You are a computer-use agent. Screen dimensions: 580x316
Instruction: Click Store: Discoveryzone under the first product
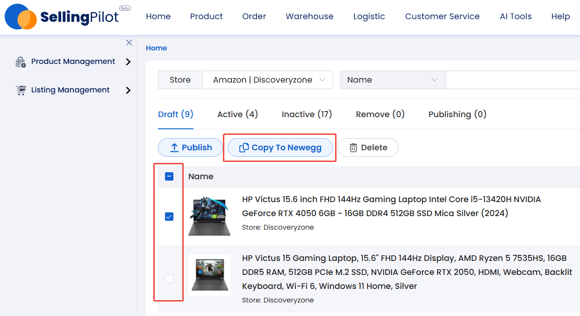278,227
